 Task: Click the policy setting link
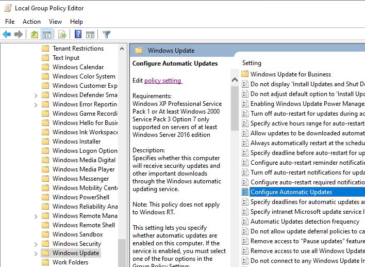pos(163,81)
